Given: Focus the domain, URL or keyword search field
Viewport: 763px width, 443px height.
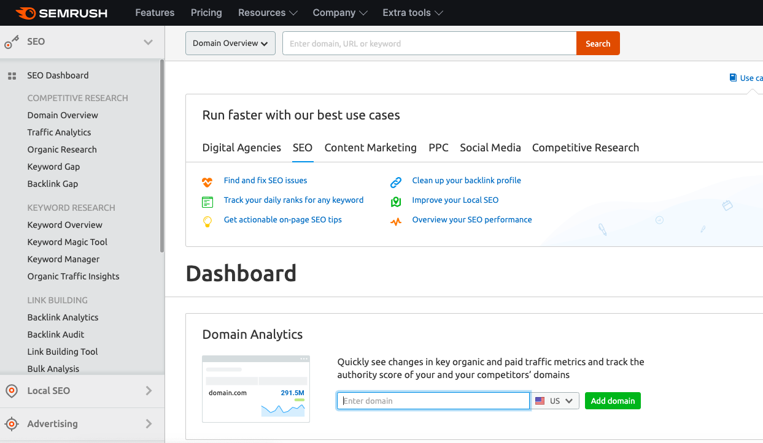Looking at the screenshot, I should [x=429, y=44].
